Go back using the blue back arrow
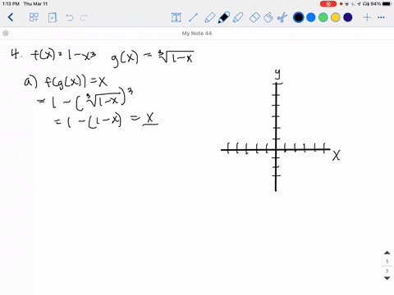Image resolution: width=394 pixels, height=295 pixels. pos(11,17)
